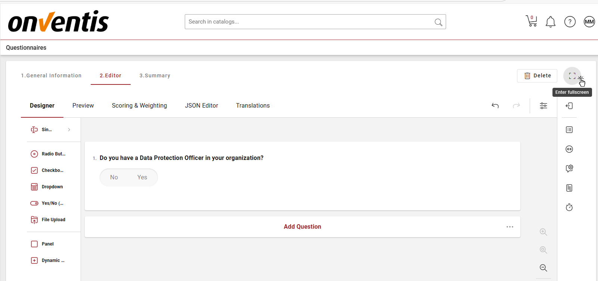Go to the 3.Summary step tab
Viewport: 598px width, 281px height.
tap(155, 75)
